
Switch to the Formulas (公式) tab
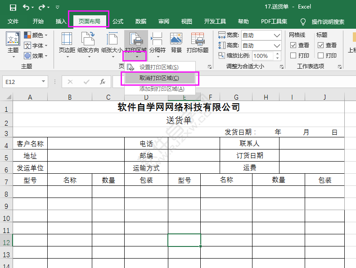[118, 22]
